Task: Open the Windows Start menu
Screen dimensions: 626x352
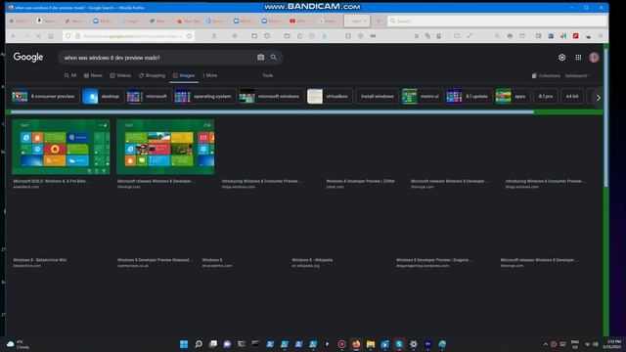Action: click(184, 344)
